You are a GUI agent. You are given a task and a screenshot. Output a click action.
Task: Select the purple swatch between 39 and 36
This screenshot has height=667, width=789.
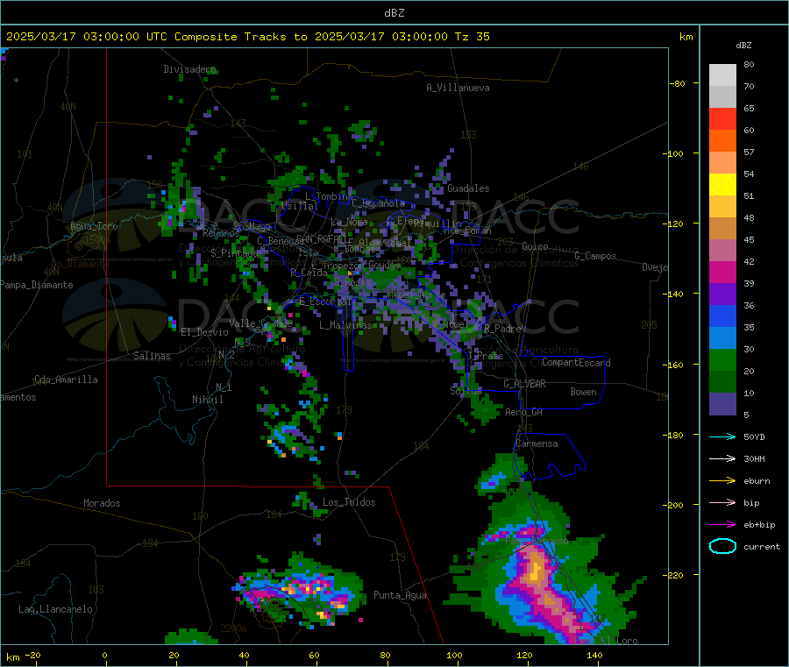(722, 294)
